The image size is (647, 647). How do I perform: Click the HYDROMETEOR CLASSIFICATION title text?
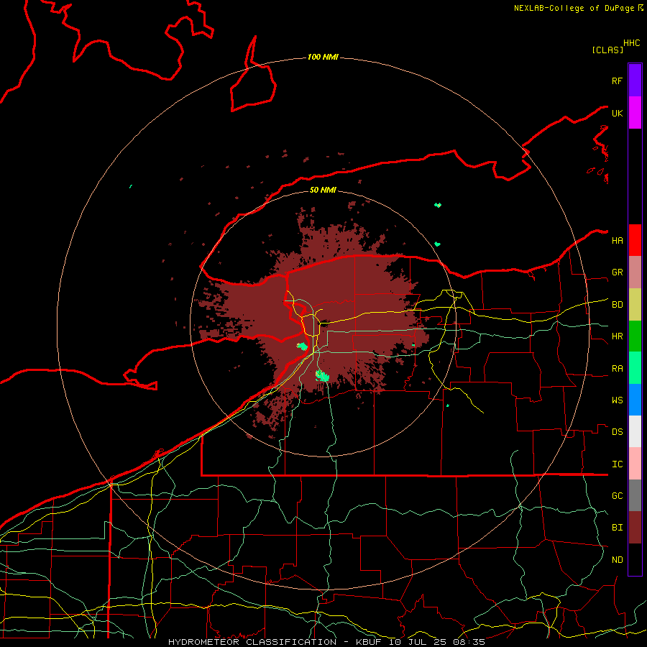(x=252, y=642)
